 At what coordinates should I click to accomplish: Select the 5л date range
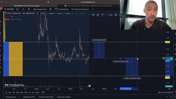33,92
